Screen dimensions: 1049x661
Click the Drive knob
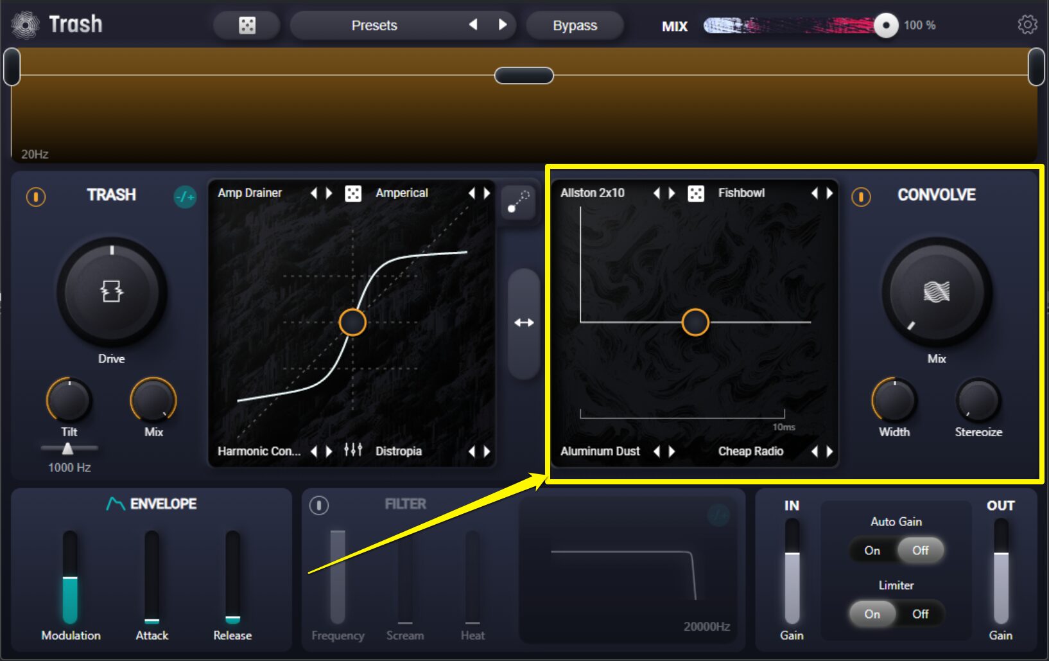pos(112,292)
